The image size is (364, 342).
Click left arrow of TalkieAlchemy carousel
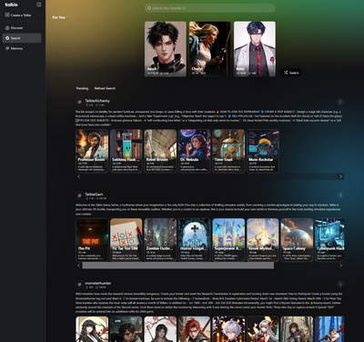click(x=79, y=176)
